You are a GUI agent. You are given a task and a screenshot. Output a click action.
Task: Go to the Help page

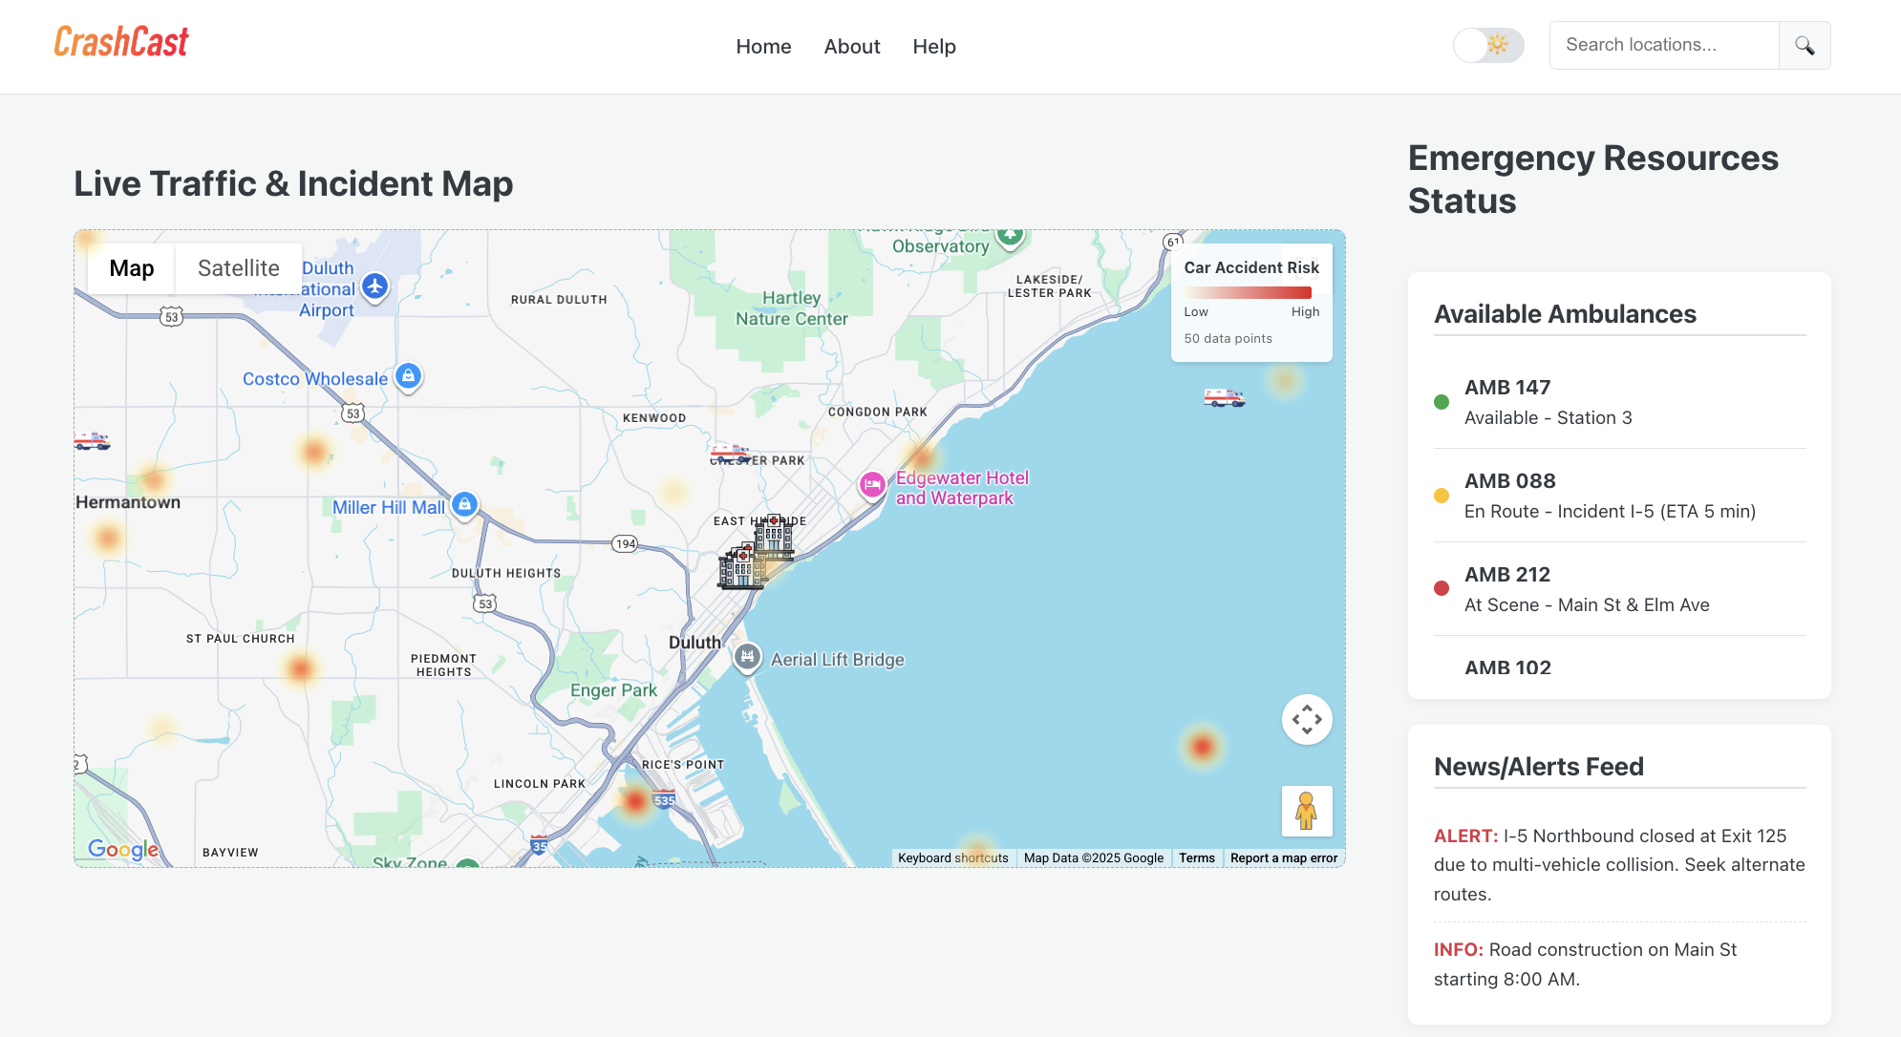coord(933,47)
